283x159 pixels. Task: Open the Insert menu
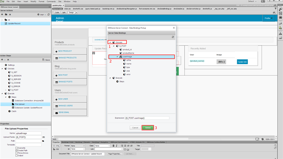point(26,1)
